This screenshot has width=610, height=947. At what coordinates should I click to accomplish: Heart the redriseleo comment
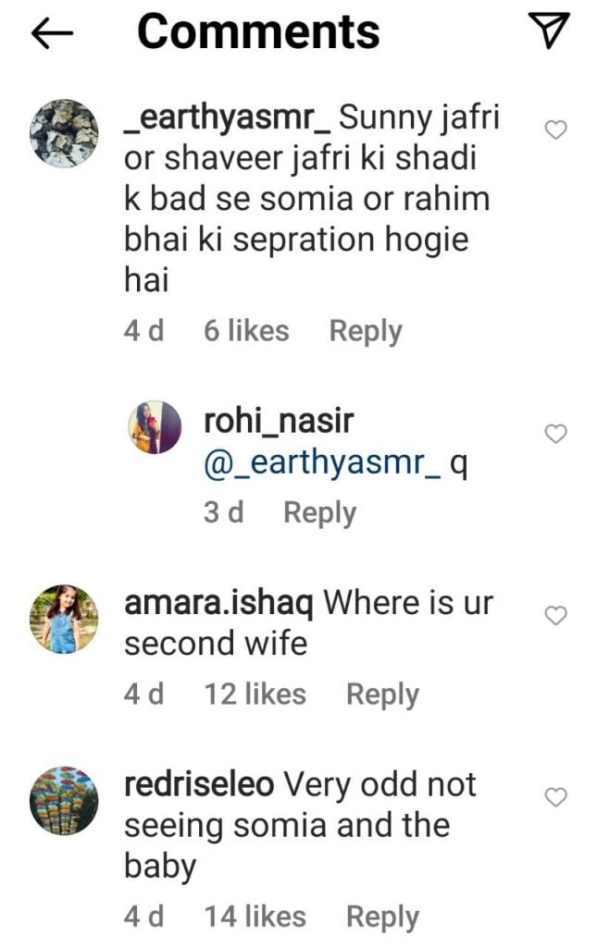tap(554, 796)
